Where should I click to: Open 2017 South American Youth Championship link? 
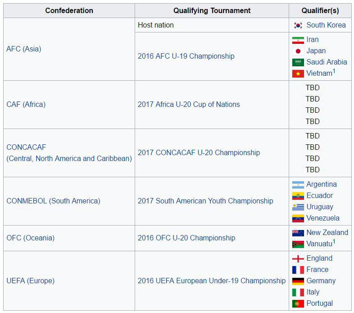(205, 201)
